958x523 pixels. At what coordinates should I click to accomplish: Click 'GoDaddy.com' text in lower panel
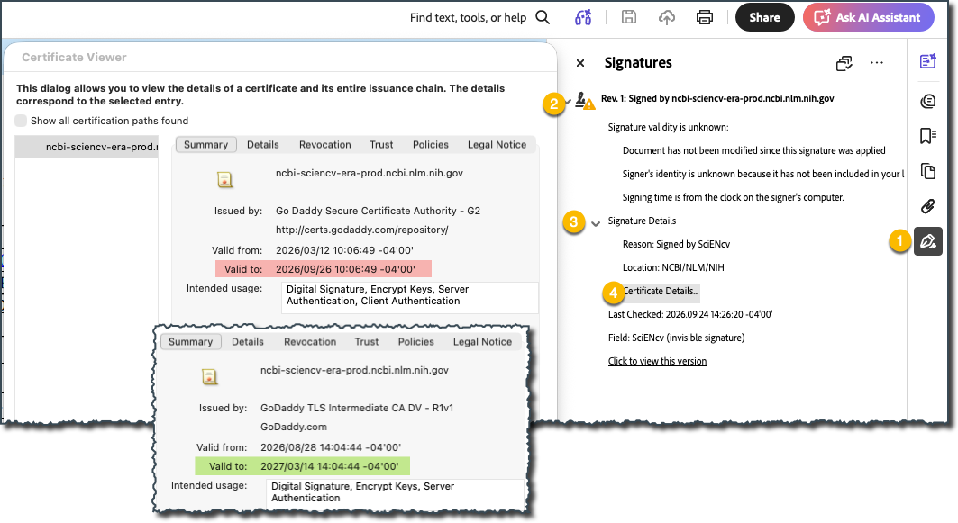click(293, 427)
